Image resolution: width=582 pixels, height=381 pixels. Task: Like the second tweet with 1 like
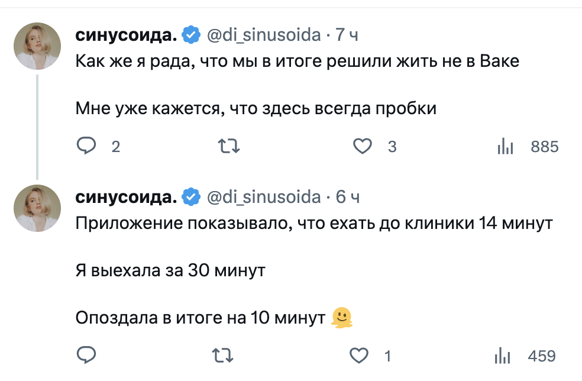coord(359,356)
